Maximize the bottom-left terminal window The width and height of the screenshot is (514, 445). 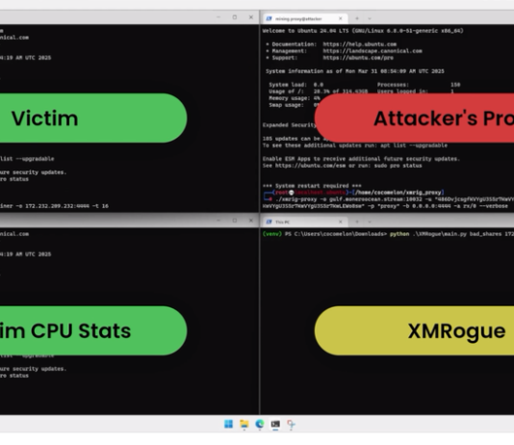tap(235, 221)
